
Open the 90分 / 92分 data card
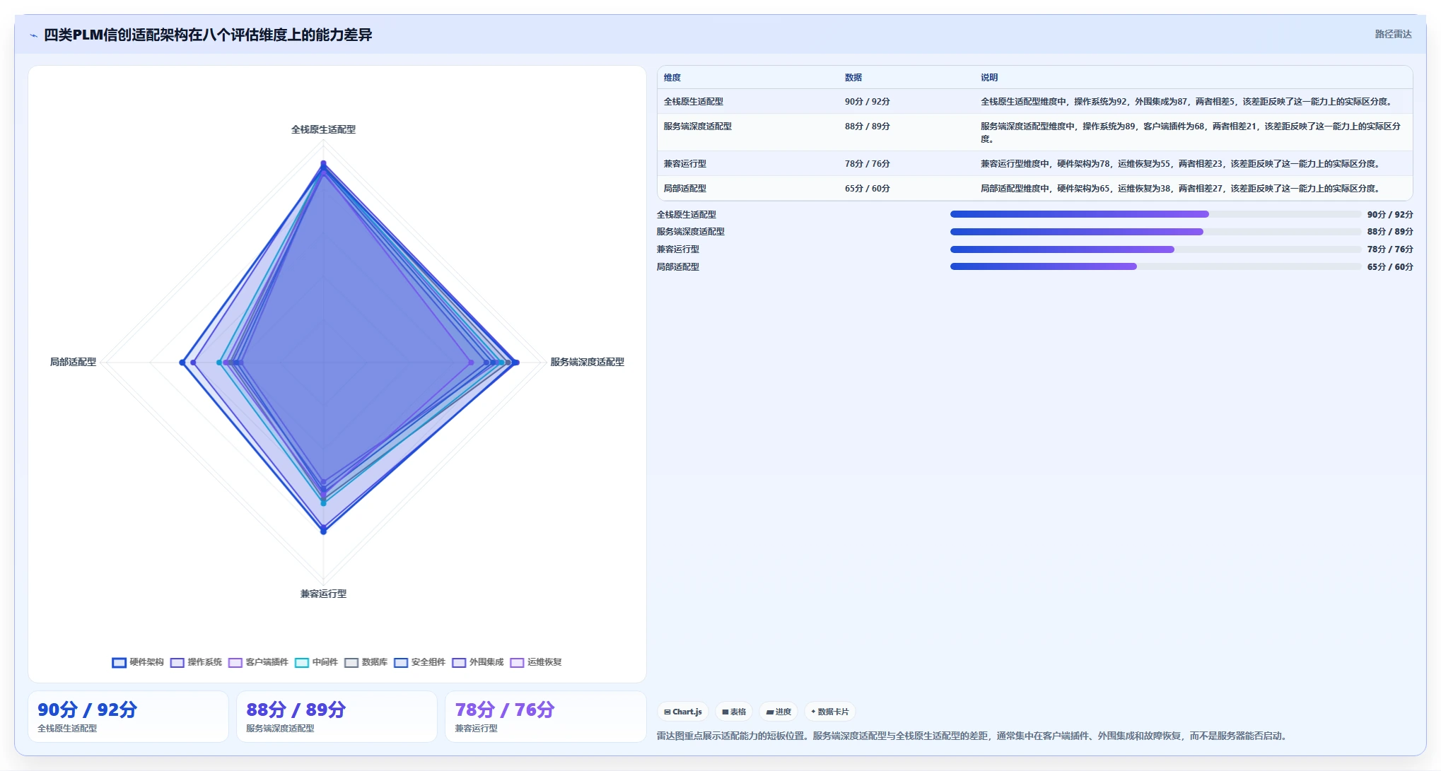pos(128,717)
